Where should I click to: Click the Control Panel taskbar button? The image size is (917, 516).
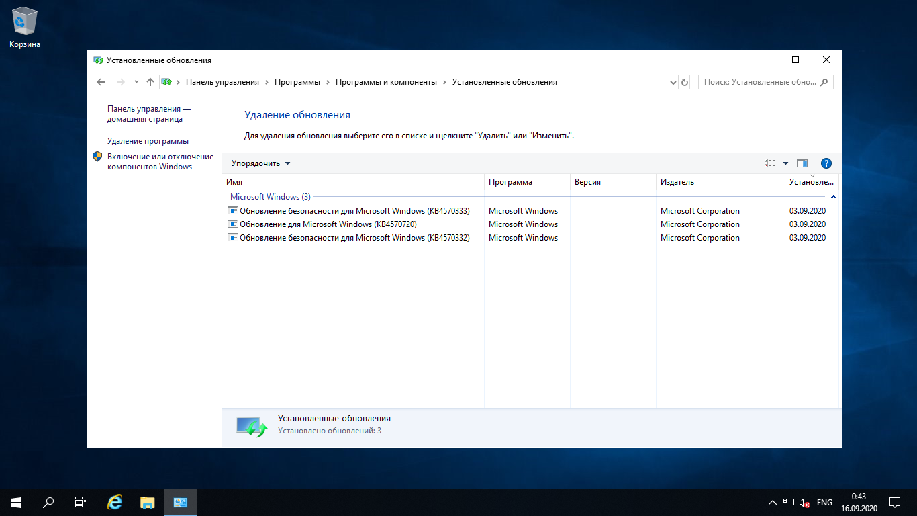pos(181,502)
